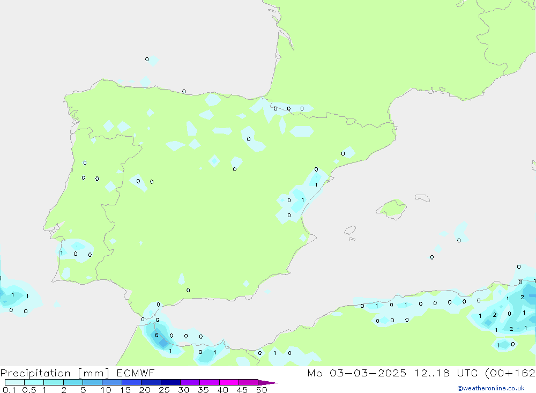Click the 'Precipitation [mm]' title text
This screenshot has width=536, height=393.
(x=55, y=373)
